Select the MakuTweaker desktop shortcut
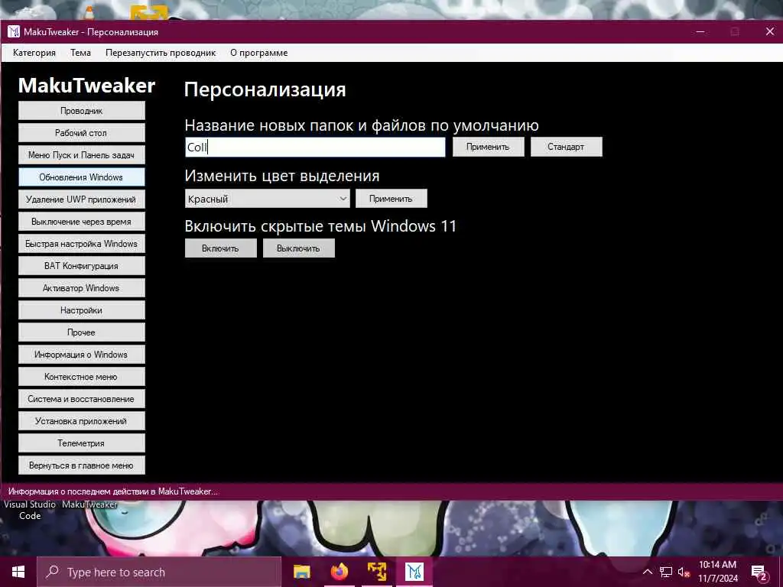Screen dimensions: 783x587 (x=89, y=504)
